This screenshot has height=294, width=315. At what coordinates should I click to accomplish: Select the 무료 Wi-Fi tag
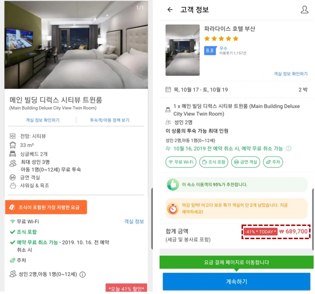(181, 162)
